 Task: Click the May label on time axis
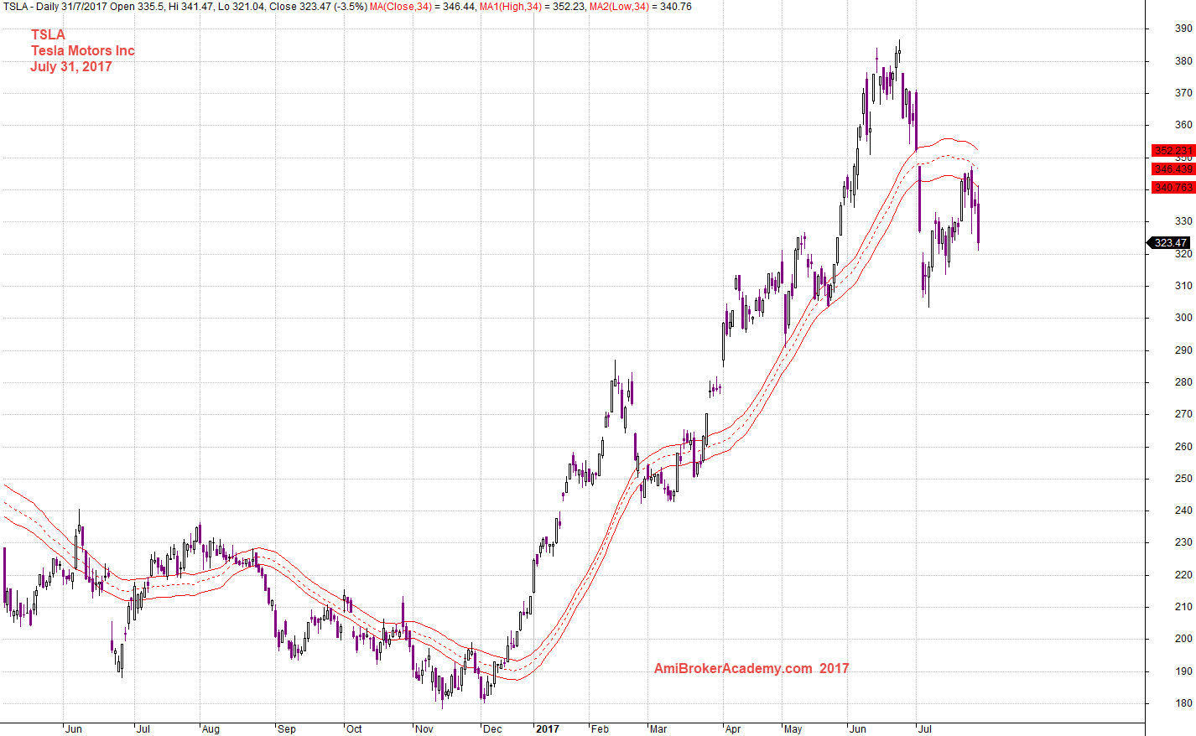pos(793,729)
